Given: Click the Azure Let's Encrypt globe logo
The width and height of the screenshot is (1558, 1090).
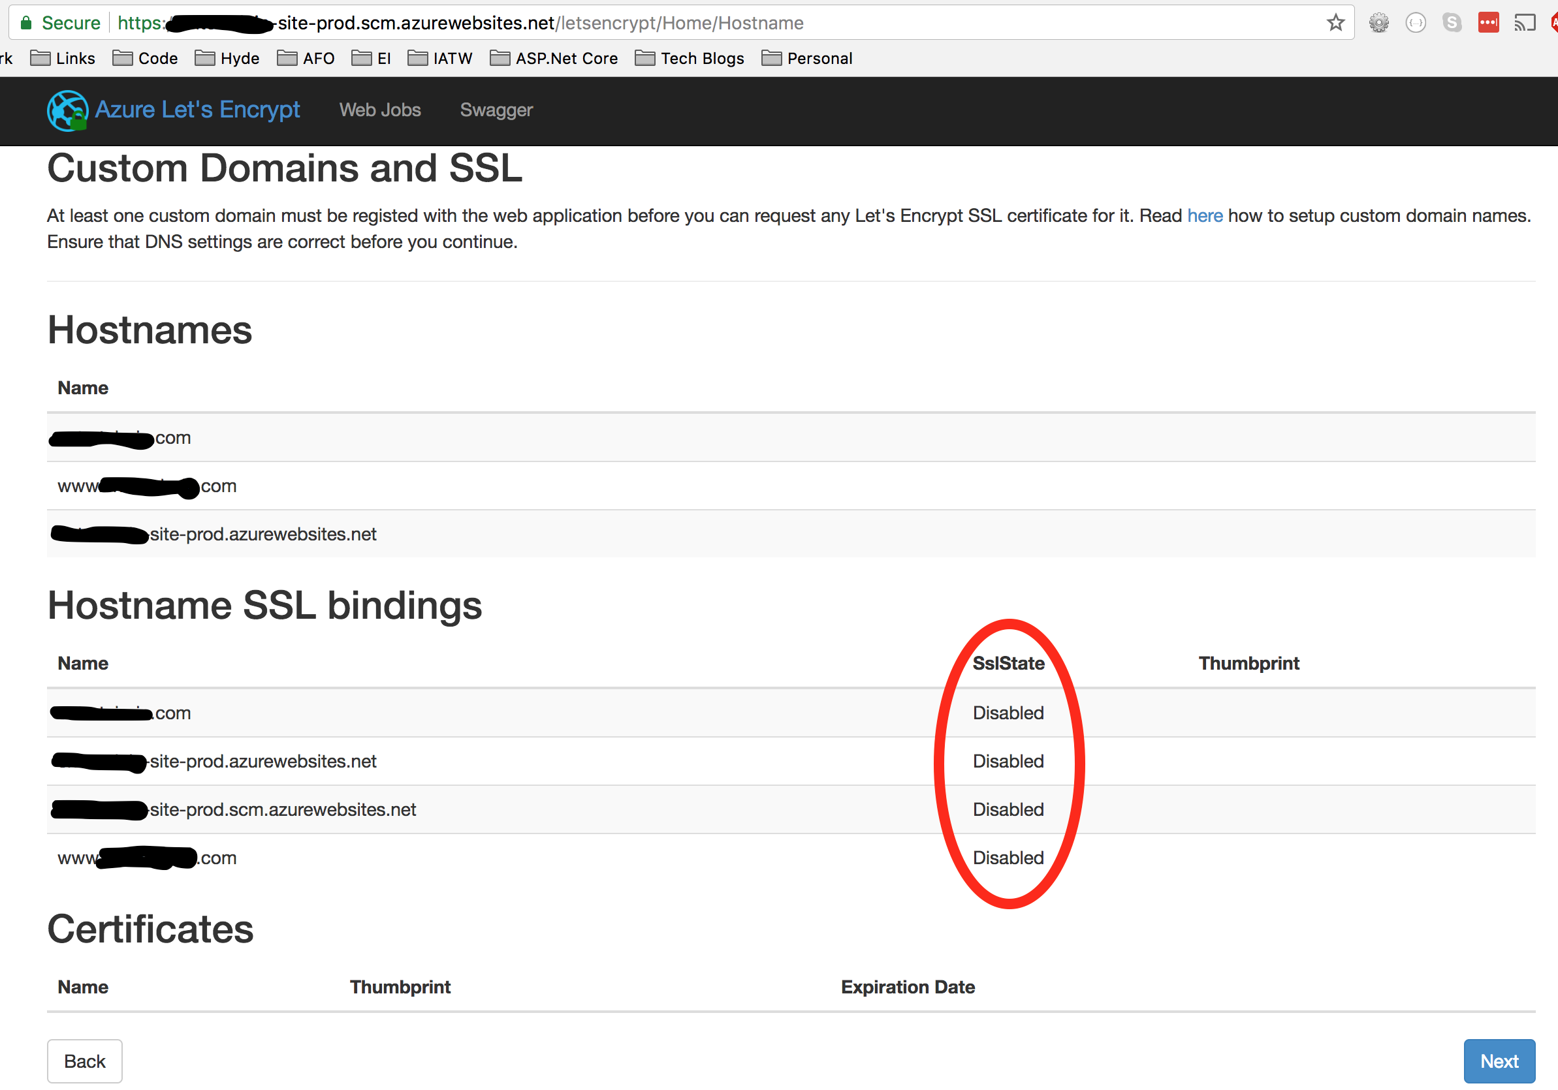Looking at the screenshot, I should tap(67, 110).
